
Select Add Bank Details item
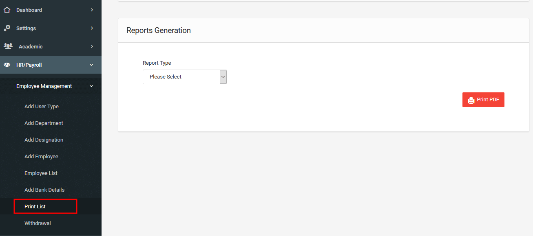tap(44, 190)
